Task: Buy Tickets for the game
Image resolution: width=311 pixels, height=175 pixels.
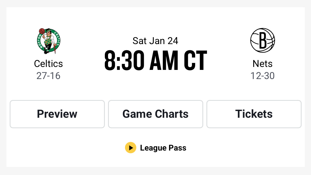Action: tap(254, 114)
